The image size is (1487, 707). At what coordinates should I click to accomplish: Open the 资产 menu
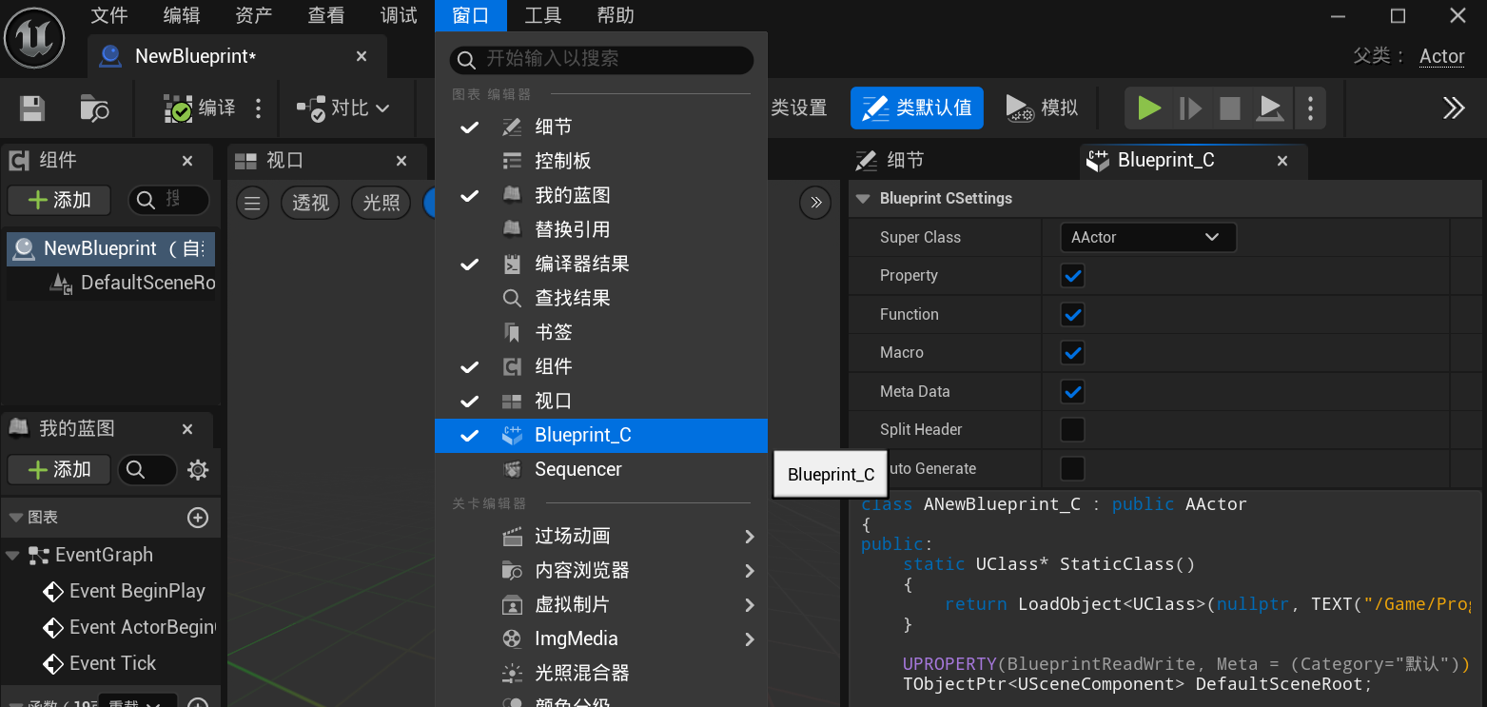254,15
